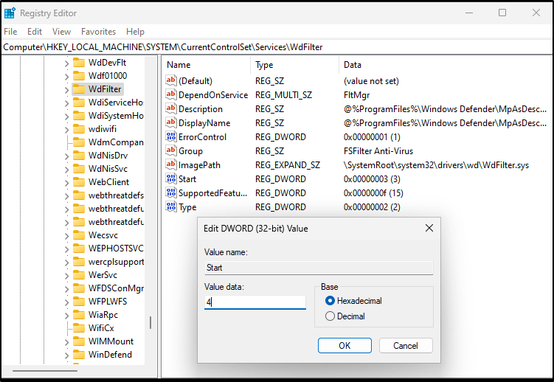This screenshot has height=382, width=554.
Task: Click the WdNisDrv folder icon
Action: (79, 156)
